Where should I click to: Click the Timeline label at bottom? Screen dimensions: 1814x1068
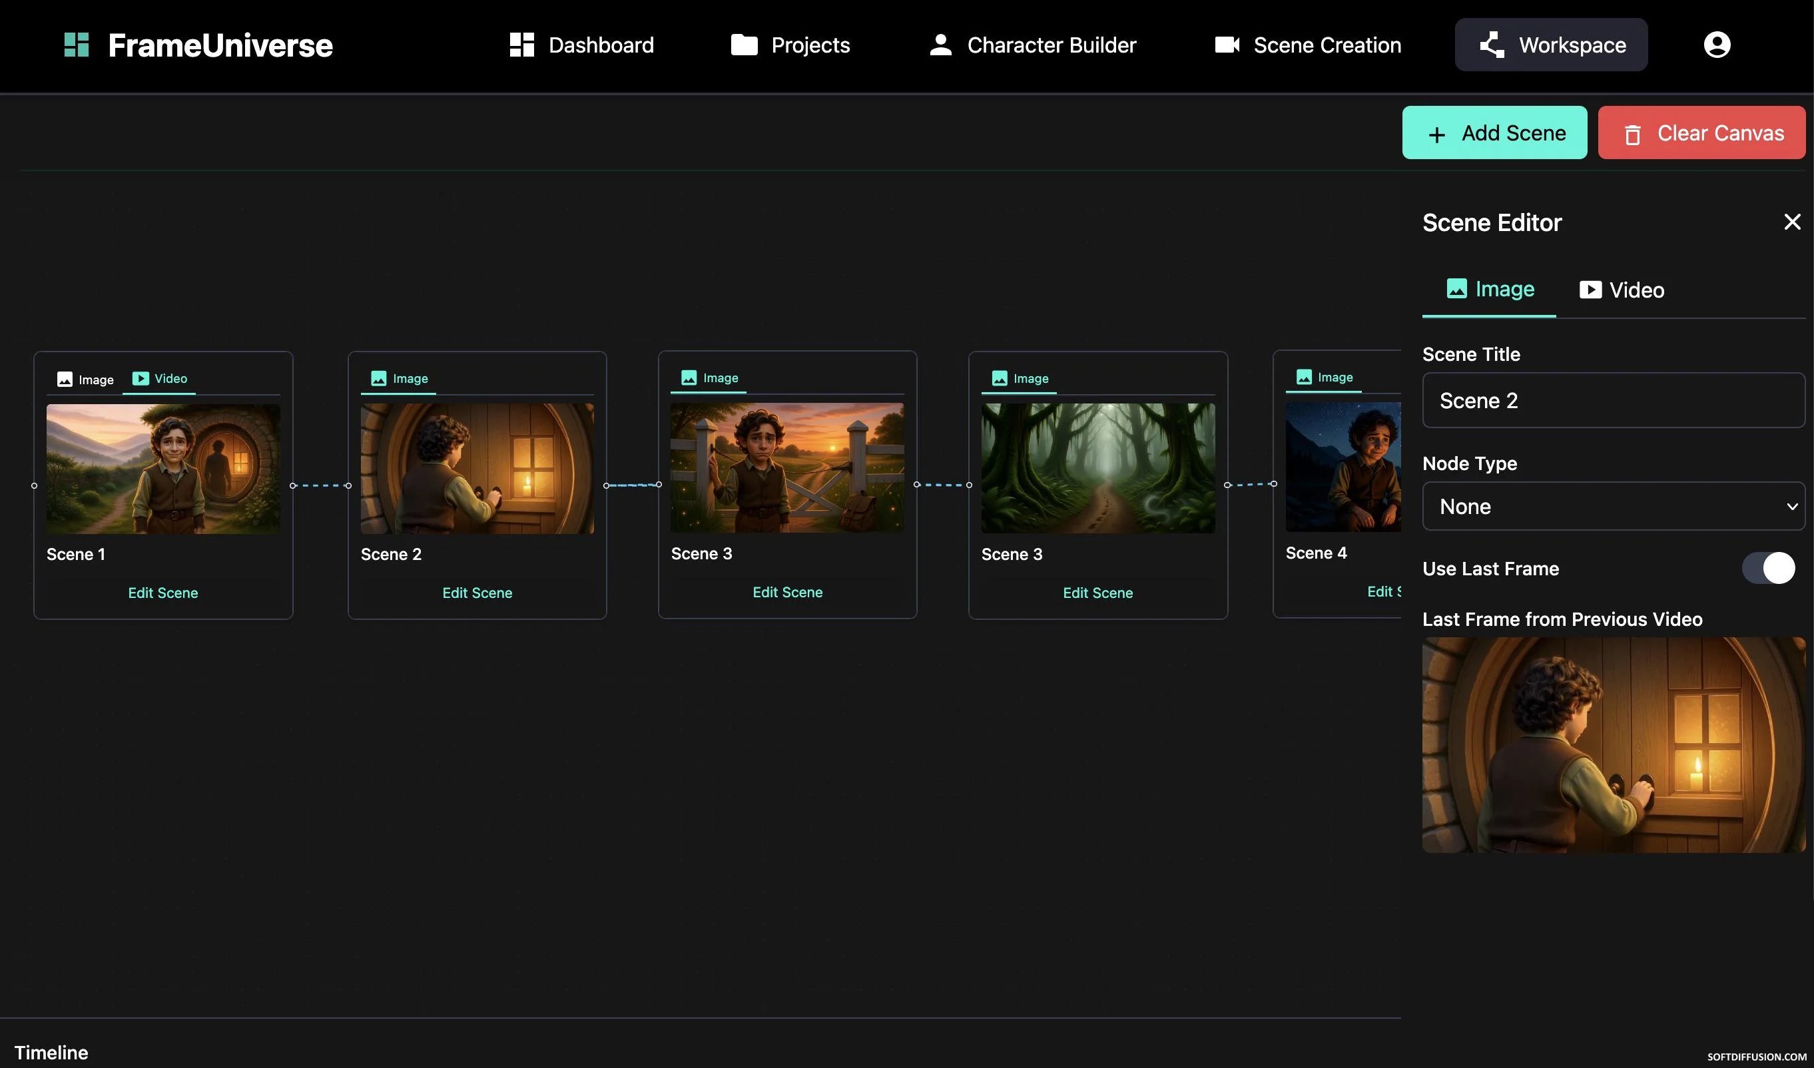(x=51, y=1053)
